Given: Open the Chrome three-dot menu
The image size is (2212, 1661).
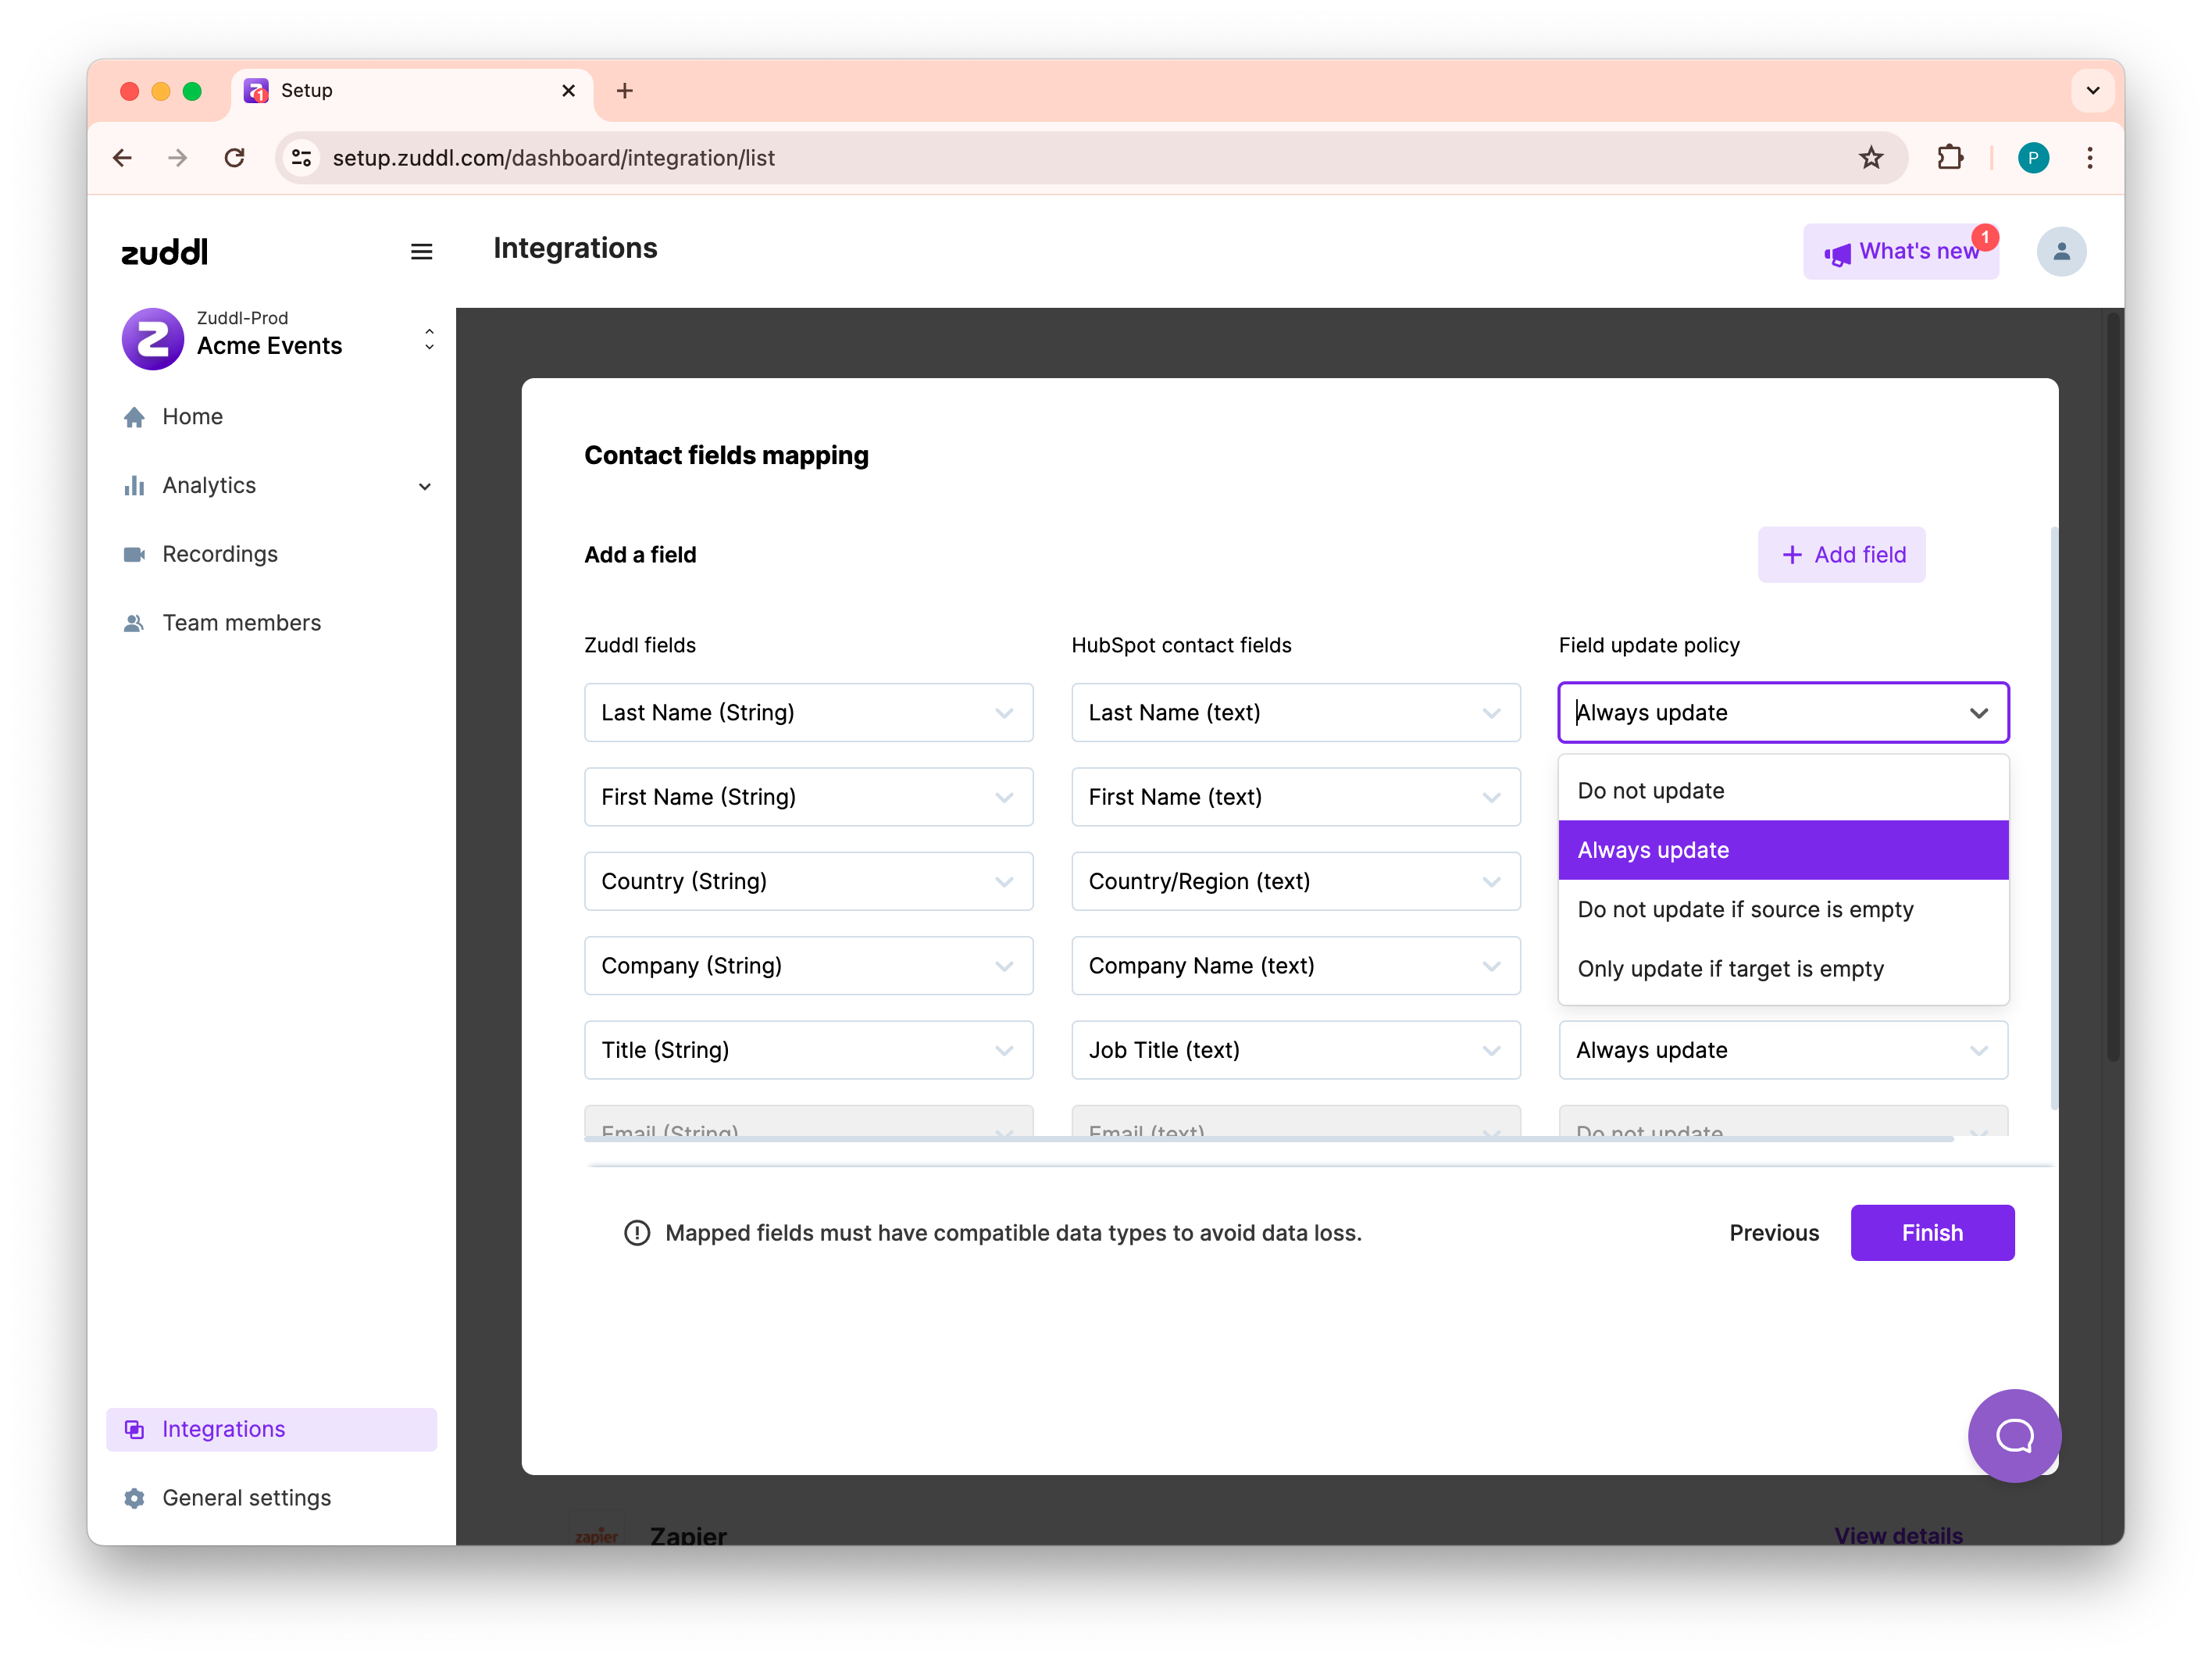Looking at the screenshot, I should pos(2089,158).
